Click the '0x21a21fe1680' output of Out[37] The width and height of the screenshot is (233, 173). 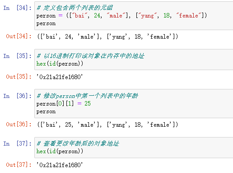[x=60, y=165]
